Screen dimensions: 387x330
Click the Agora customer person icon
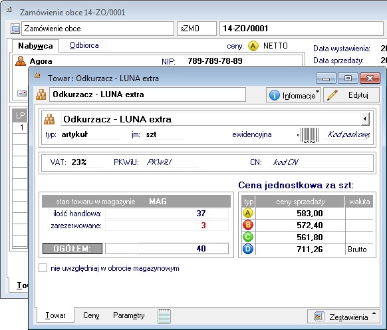point(21,61)
